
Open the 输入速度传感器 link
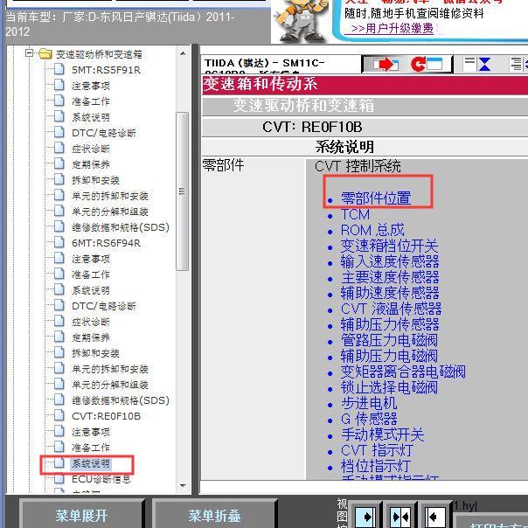[390, 261]
